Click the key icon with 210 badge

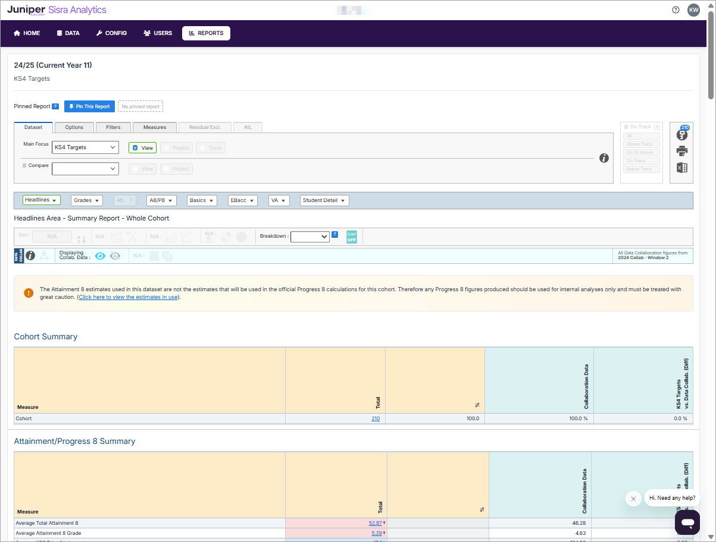click(681, 134)
